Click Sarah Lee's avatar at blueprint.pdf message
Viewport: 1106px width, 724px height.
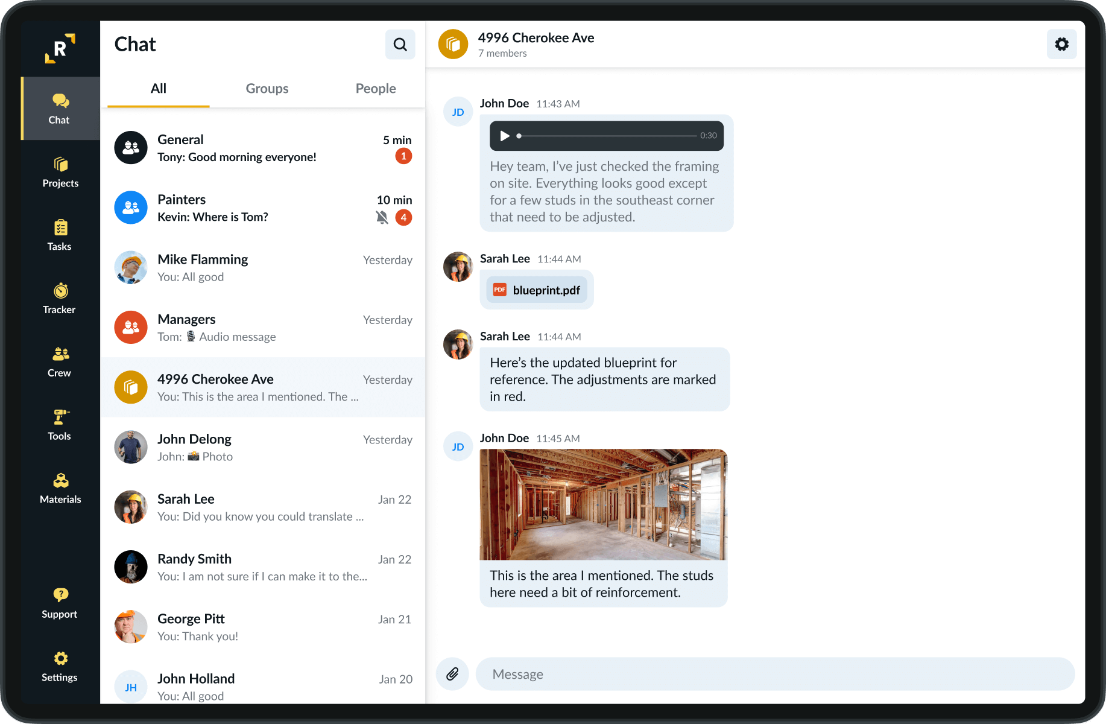click(x=458, y=267)
